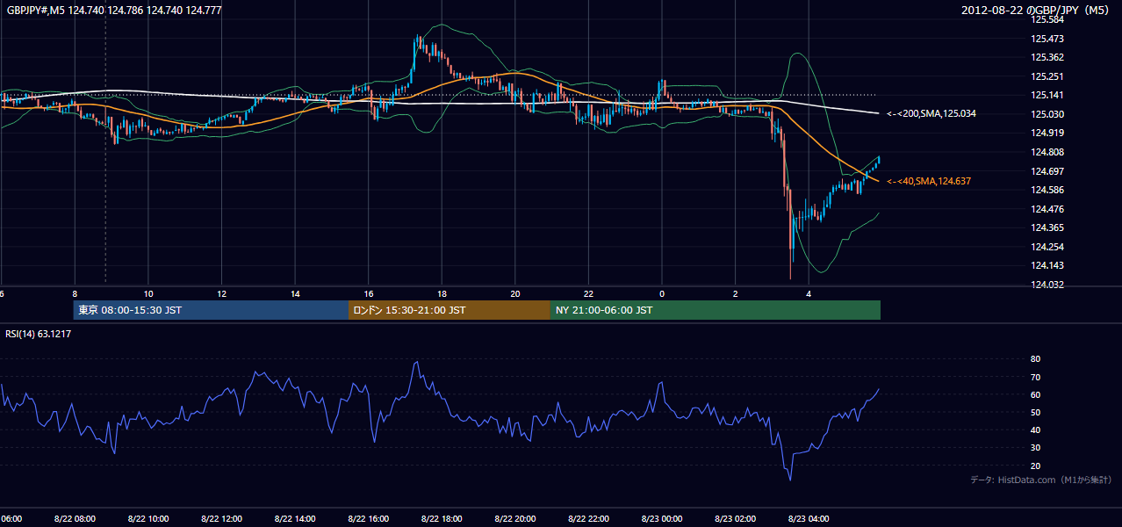This screenshot has height=527, width=1122.
Task: Click the Tokyo 08:00-15:30 JST session bar
Action: tap(212, 310)
